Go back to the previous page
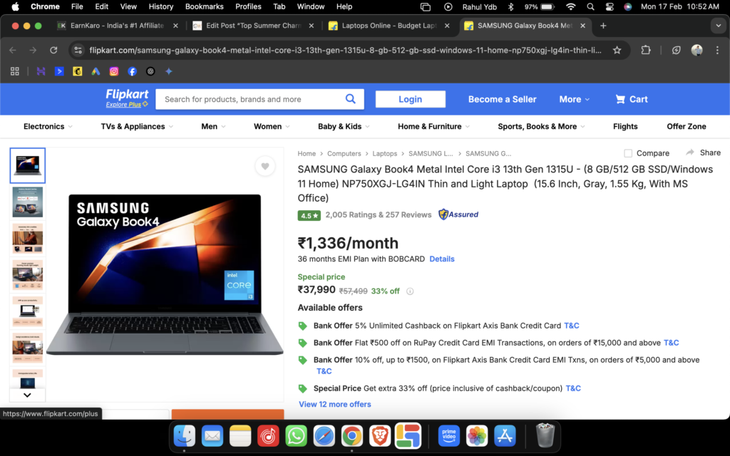Image resolution: width=730 pixels, height=456 pixels. click(13, 51)
